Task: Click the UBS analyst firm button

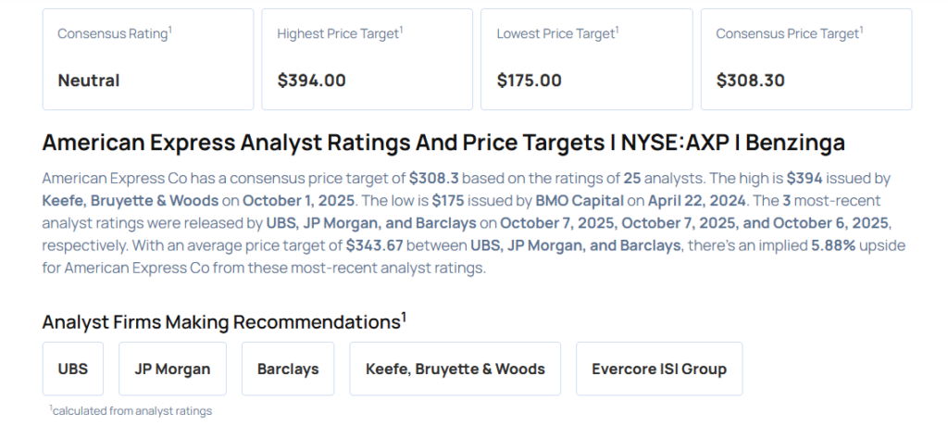Action: tap(73, 369)
